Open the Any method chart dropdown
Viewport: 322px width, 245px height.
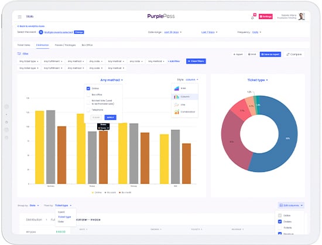[x=111, y=80]
